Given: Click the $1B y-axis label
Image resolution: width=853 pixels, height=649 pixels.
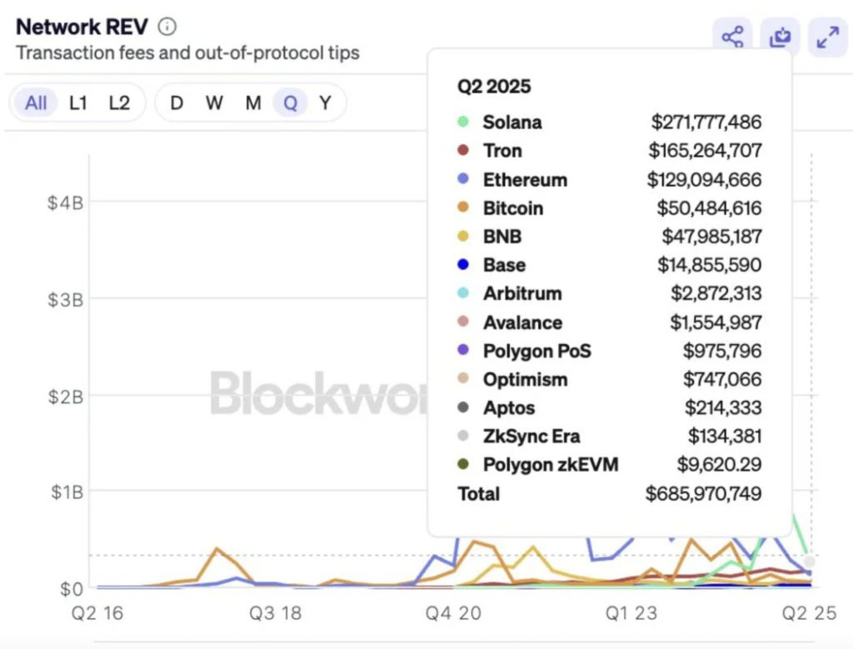Looking at the screenshot, I should click(x=67, y=492).
